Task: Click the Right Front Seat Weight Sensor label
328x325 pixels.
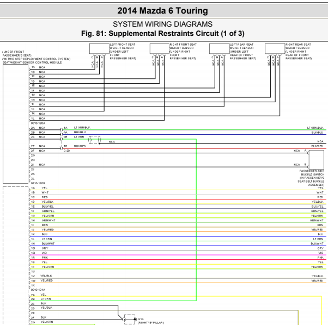Action: [x=183, y=52]
